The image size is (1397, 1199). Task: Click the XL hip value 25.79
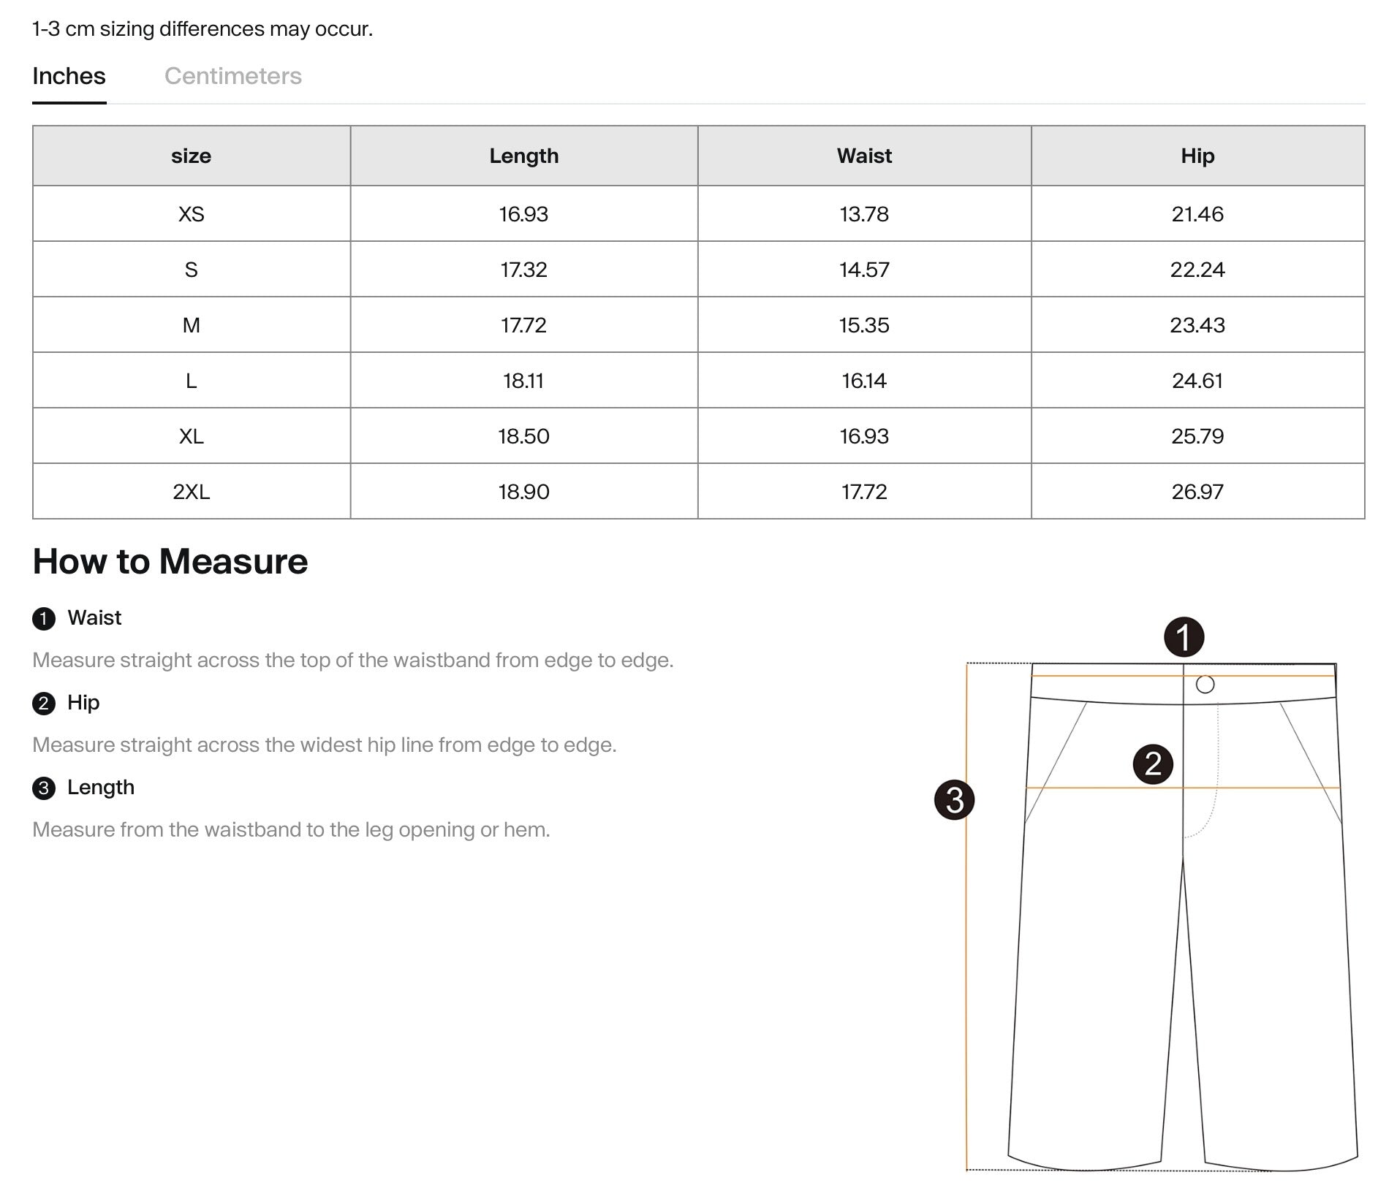pos(1197,436)
